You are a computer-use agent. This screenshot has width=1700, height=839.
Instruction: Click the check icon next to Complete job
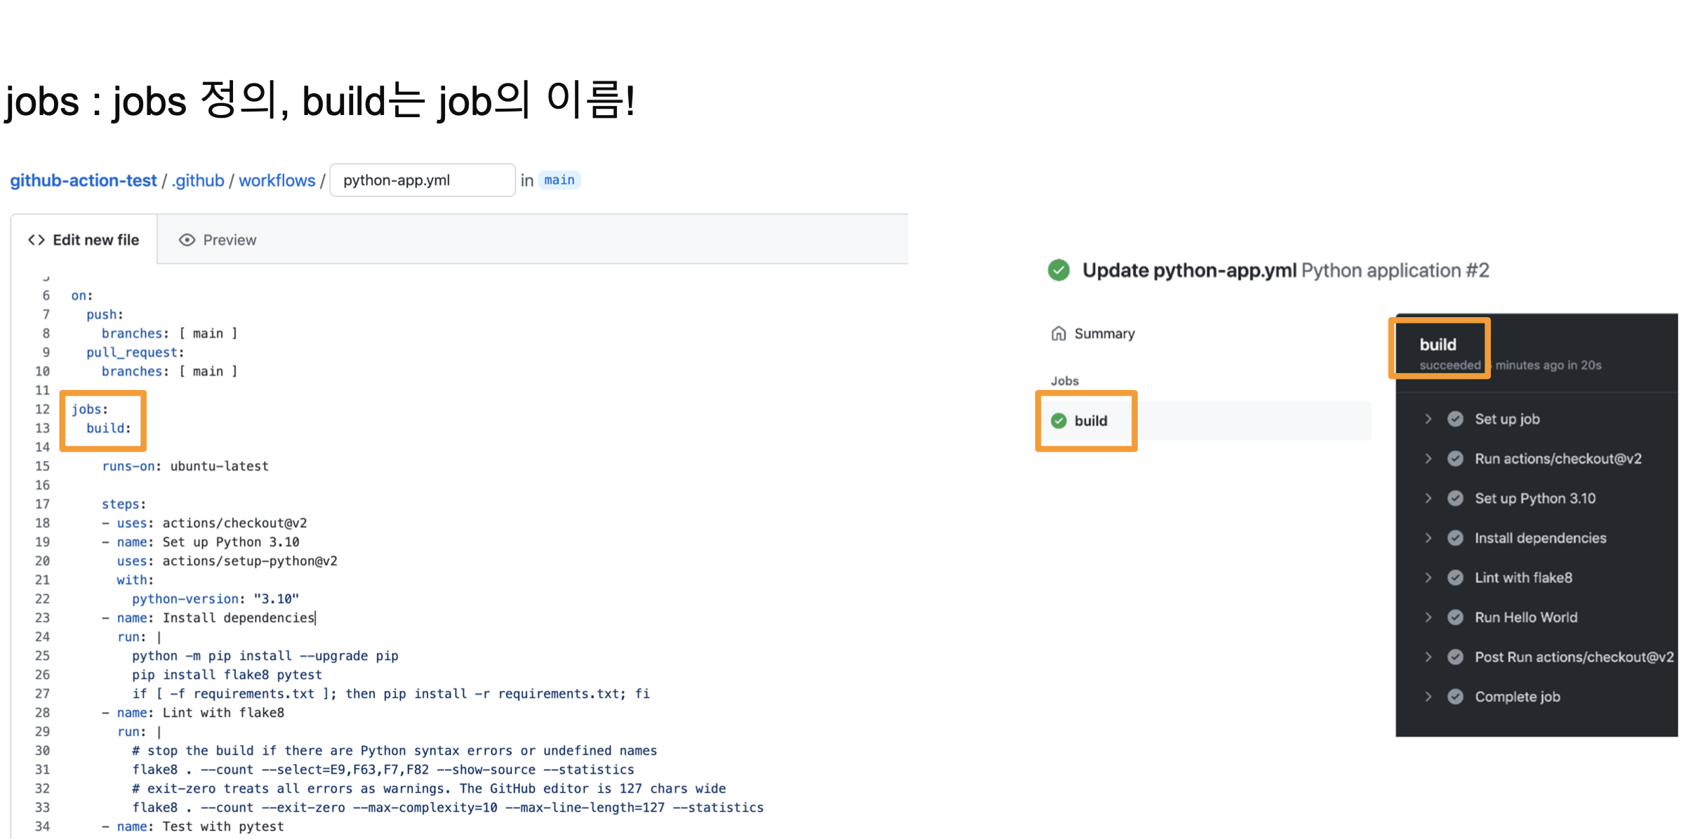tap(1456, 697)
